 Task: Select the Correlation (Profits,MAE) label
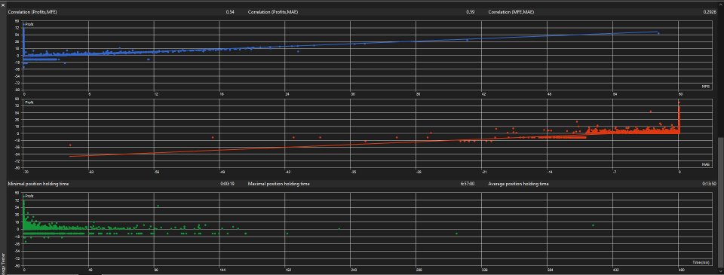pos(273,12)
